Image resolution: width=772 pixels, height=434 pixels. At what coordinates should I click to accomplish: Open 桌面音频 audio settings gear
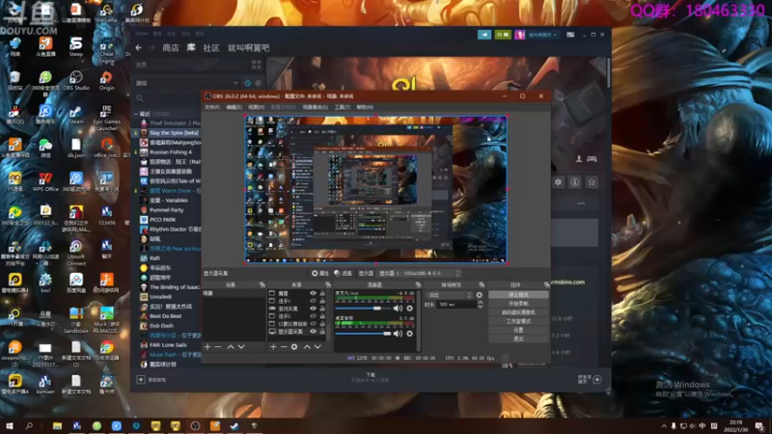pyautogui.click(x=409, y=334)
